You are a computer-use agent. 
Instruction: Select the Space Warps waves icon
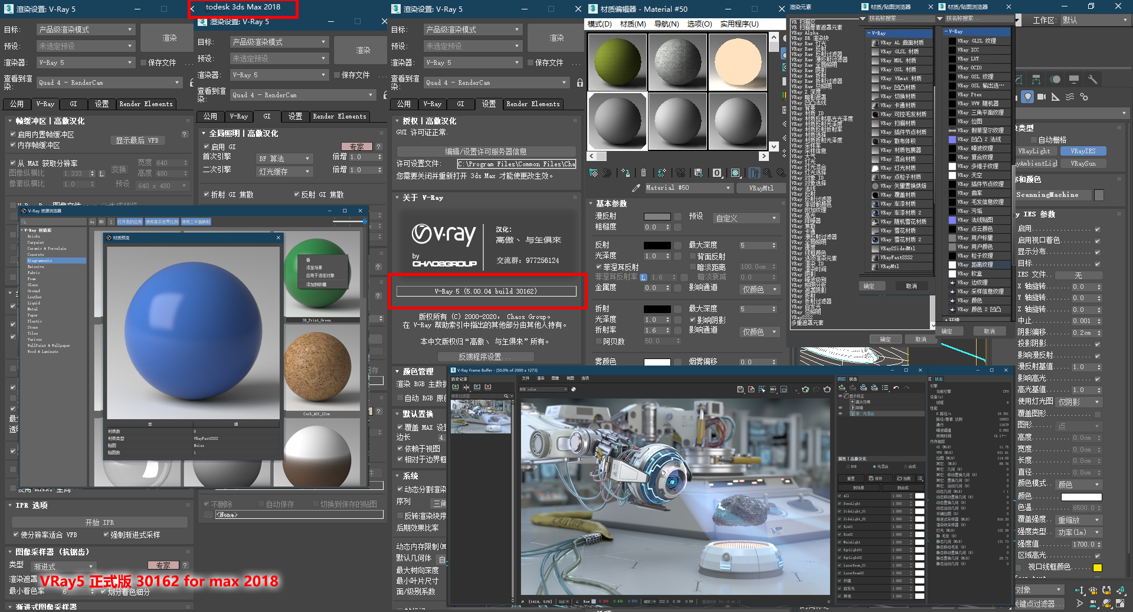click(x=1070, y=97)
